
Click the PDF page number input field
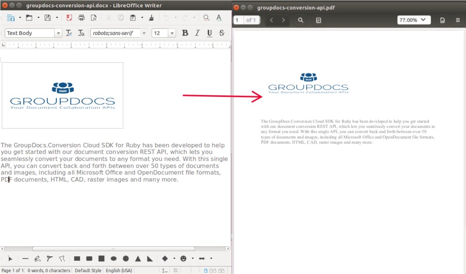click(238, 20)
